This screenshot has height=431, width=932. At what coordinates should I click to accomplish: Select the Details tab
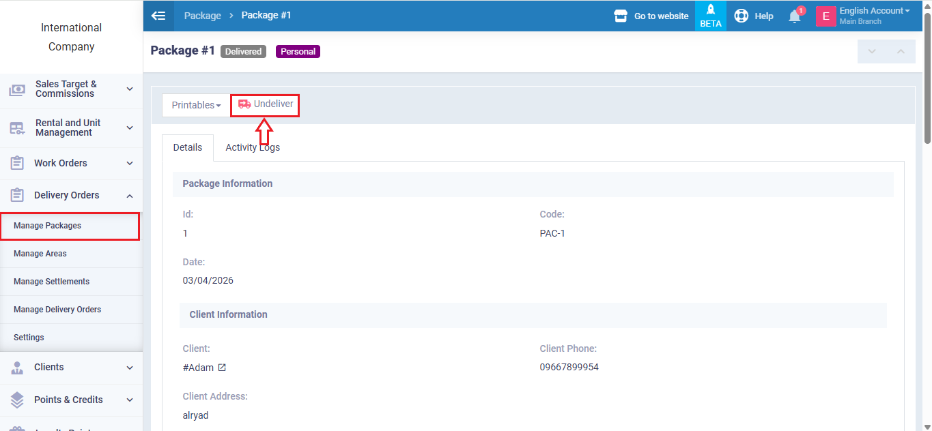pyautogui.click(x=188, y=147)
